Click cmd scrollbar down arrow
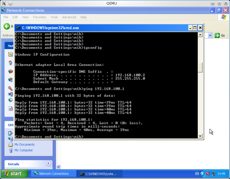Image resolution: width=230 pixels, height=179 pixels. [x=200, y=136]
